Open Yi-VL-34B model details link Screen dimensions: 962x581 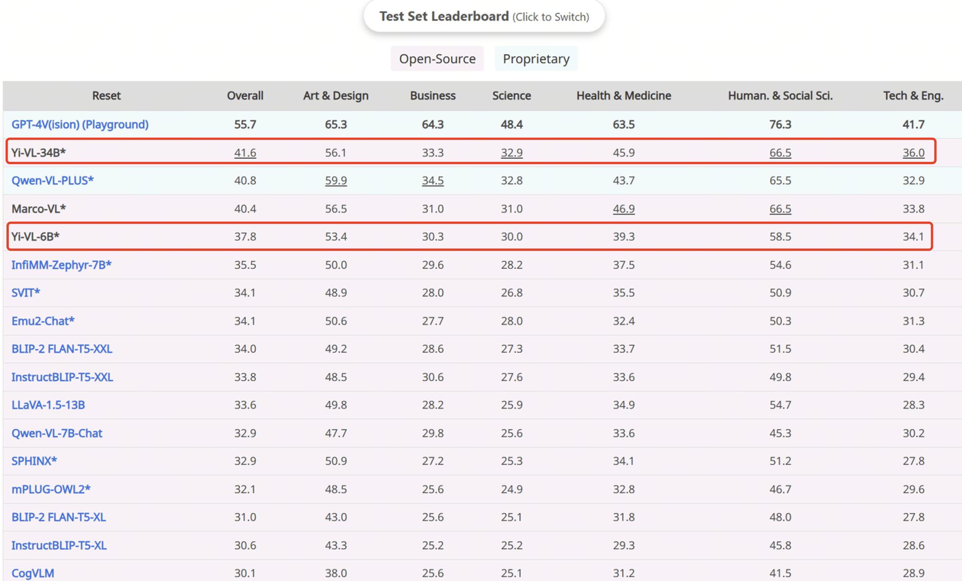(37, 152)
